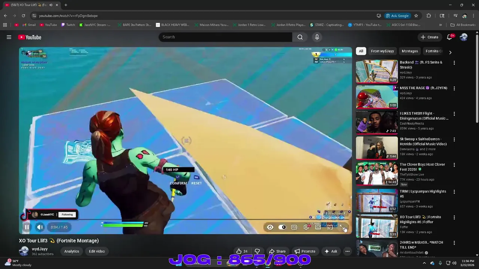The height and width of the screenshot is (269, 479).
Task: Show hidden system tray icons
Action: 424,263
